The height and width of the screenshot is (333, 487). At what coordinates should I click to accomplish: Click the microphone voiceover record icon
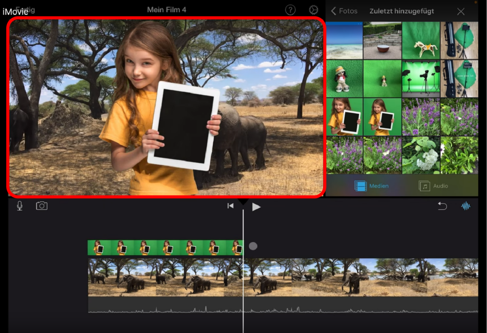tap(19, 206)
